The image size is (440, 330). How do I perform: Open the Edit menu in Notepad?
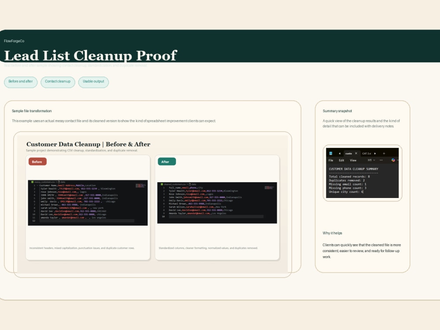click(x=341, y=160)
